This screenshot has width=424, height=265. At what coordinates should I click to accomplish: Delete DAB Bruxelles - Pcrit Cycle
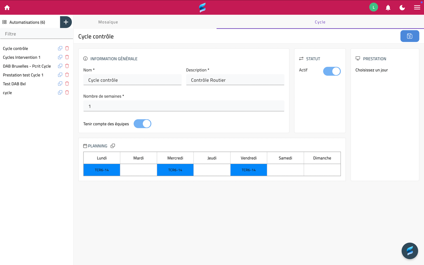(x=67, y=66)
